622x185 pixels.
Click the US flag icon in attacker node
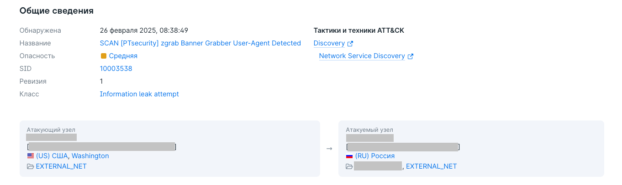tap(30, 156)
